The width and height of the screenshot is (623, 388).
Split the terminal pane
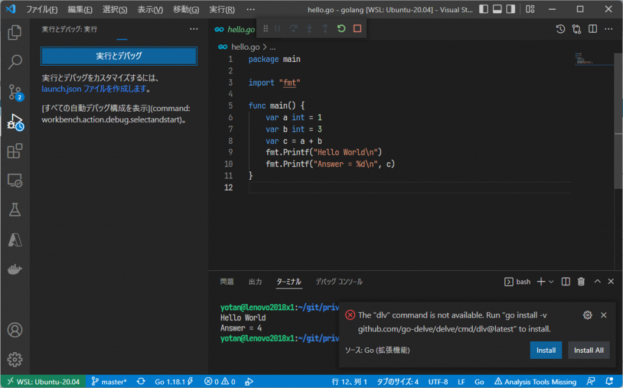pos(565,282)
